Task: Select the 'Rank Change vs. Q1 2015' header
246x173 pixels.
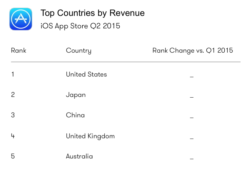Action: pyautogui.click(x=192, y=51)
